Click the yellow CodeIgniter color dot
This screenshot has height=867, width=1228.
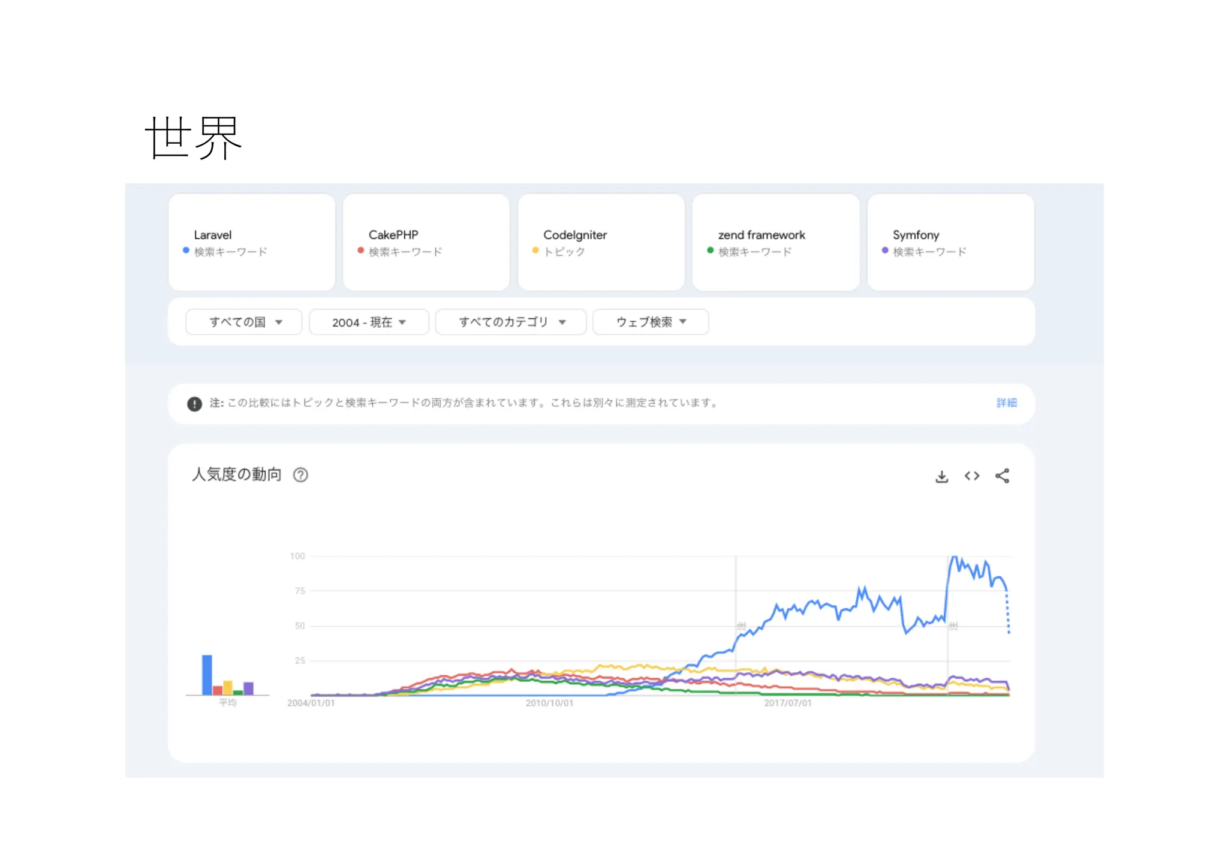535,250
